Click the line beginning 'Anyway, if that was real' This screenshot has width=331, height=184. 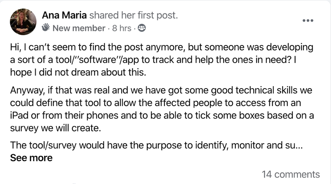161,90
